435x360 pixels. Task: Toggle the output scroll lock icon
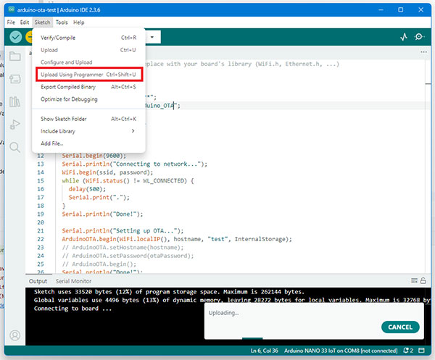coord(423,281)
